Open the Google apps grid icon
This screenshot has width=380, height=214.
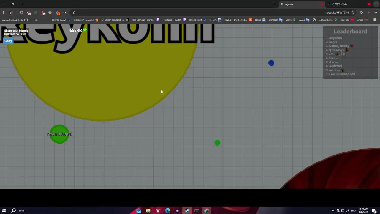375,20
